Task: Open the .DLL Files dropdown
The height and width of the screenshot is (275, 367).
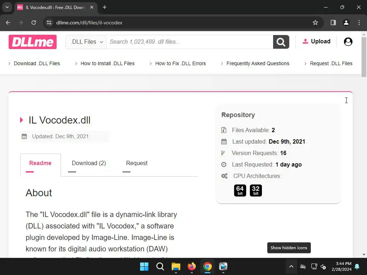Action: (86, 42)
